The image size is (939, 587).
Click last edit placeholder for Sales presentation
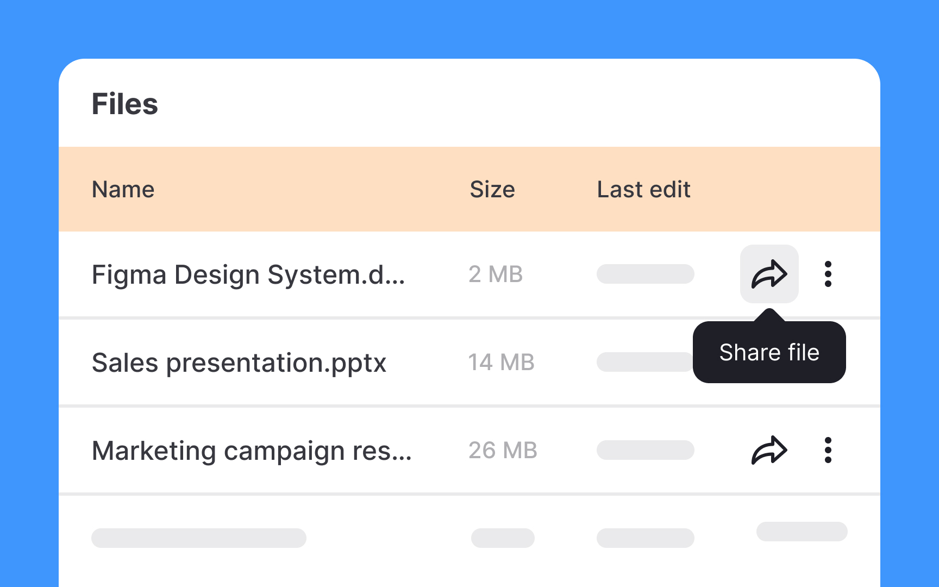(645, 362)
